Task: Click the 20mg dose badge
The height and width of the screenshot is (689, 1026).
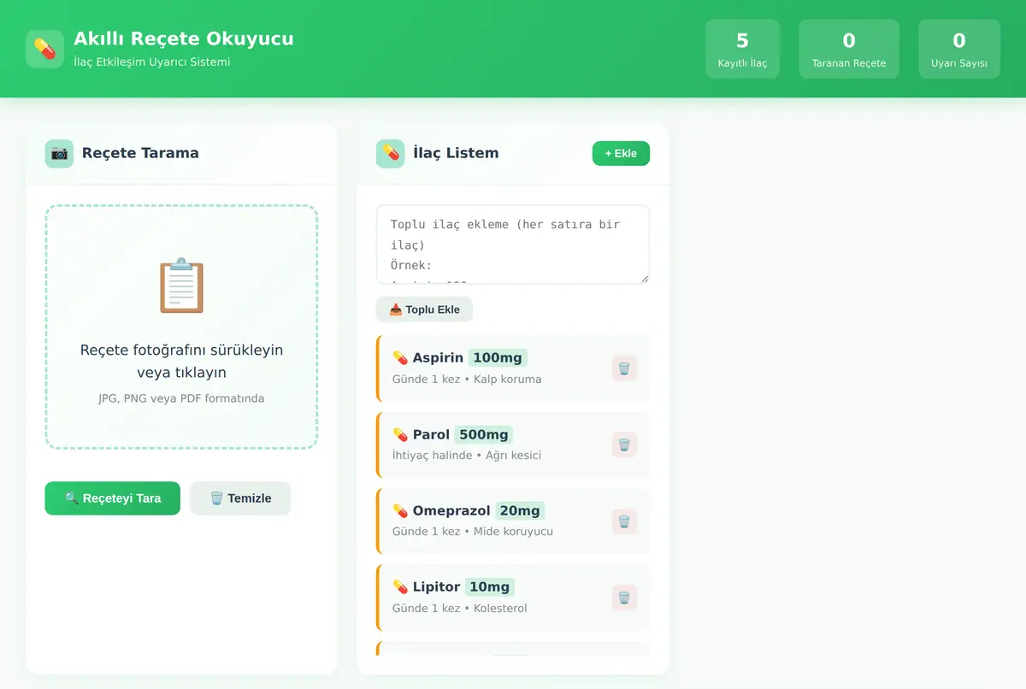Action: coord(520,510)
